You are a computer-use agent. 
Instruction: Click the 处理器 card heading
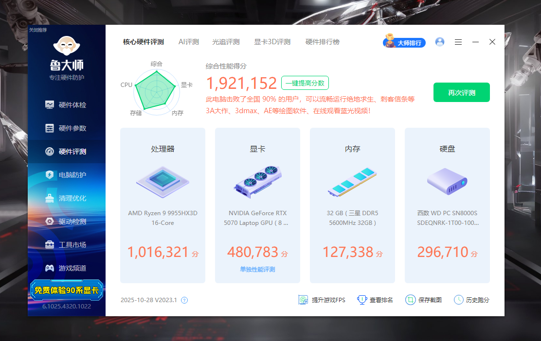coord(162,149)
